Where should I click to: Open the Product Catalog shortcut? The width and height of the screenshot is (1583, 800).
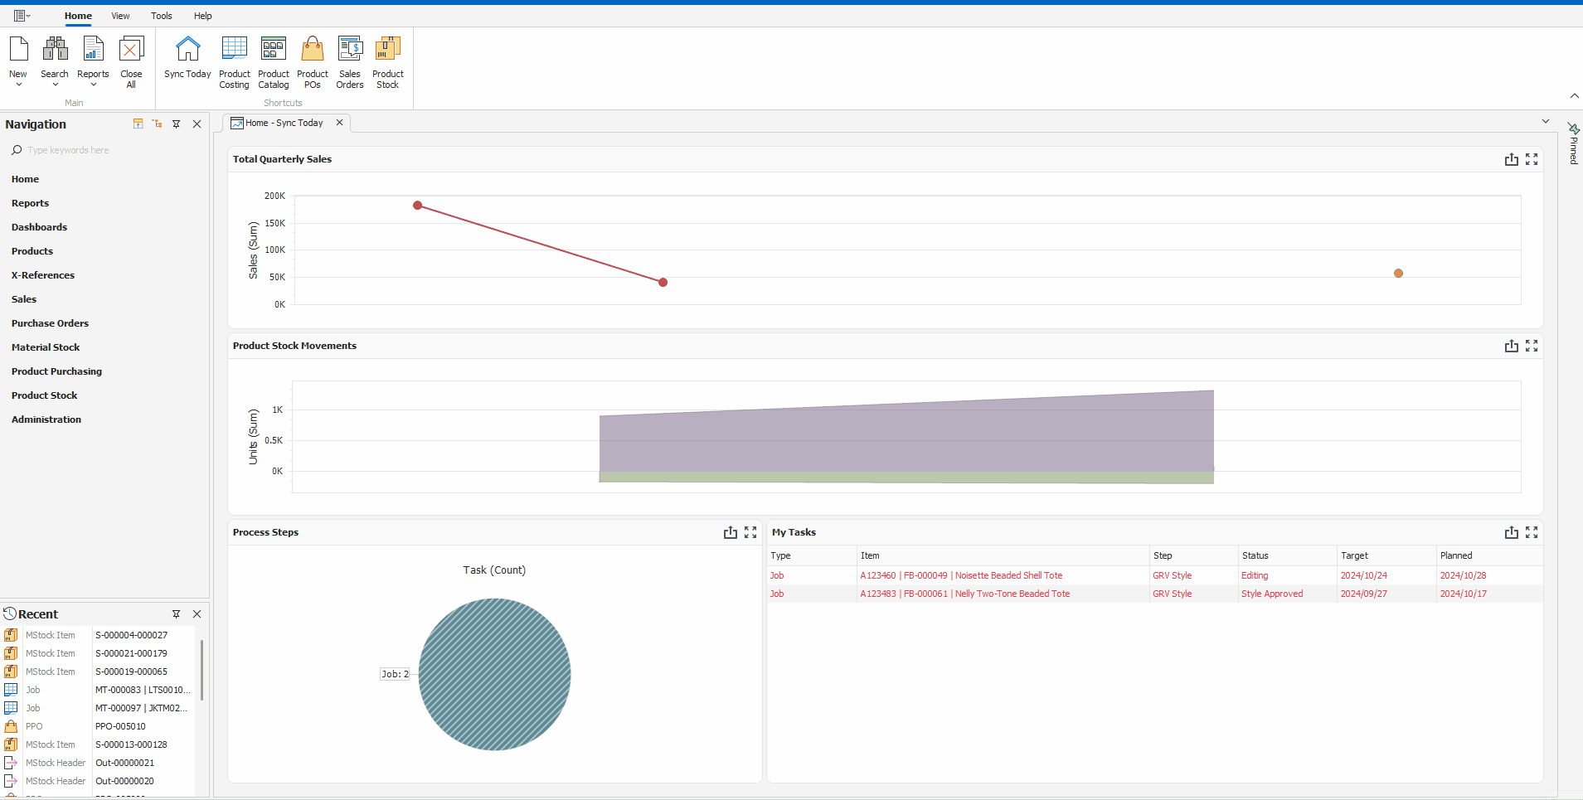274,61
